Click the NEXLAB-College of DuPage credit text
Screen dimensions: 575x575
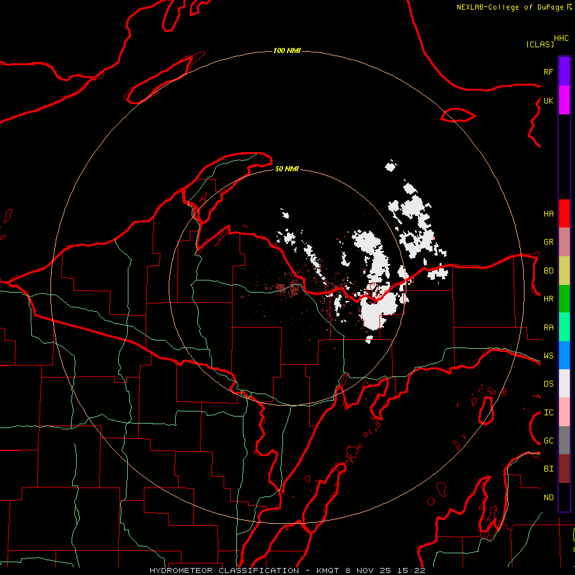[x=510, y=7]
